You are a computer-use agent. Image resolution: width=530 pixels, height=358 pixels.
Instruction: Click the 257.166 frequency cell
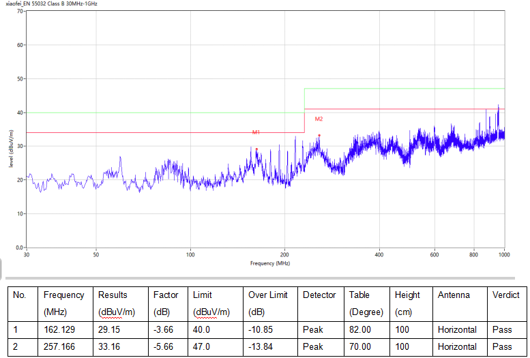point(59,346)
